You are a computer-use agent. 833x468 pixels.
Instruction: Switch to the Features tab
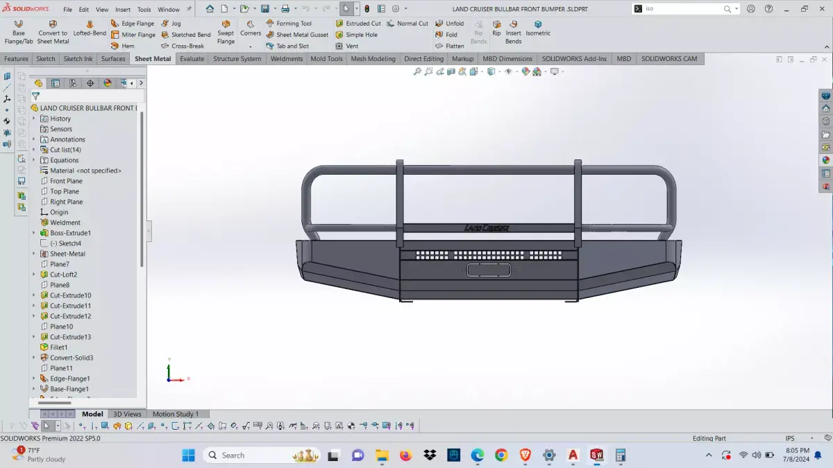(x=16, y=59)
